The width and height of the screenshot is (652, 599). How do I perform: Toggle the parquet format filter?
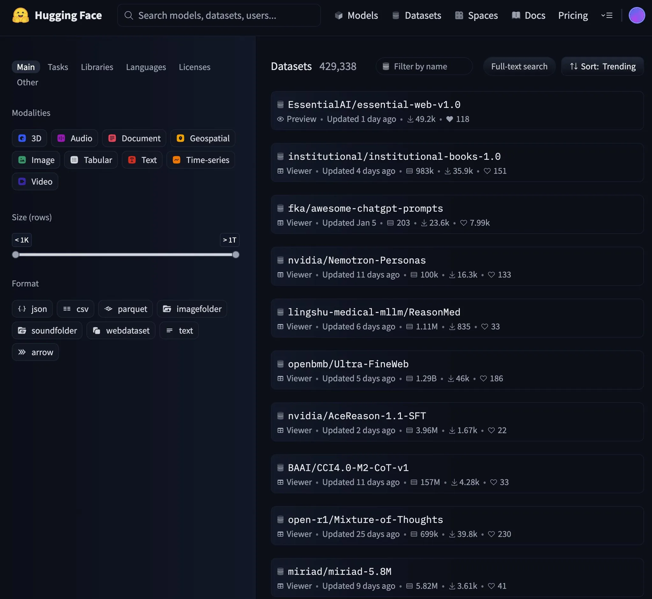[126, 309]
